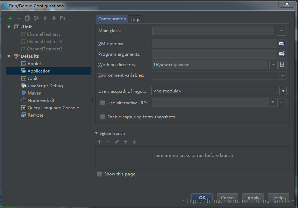The image size is (298, 208).
Task: Collapse the Before launch section
Action: (x=97, y=133)
